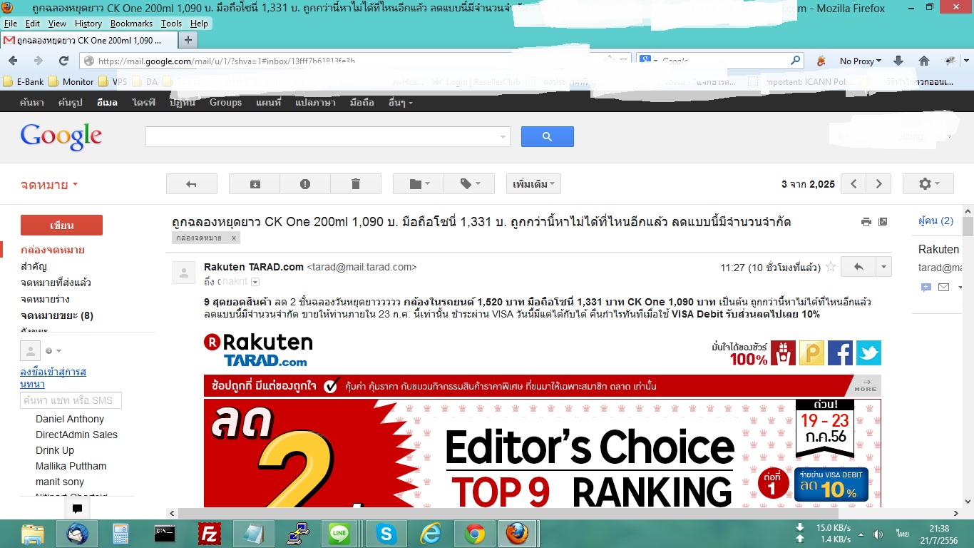Click the เขียน compose button
This screenshot has width=974, height=548.
[61, 225]
